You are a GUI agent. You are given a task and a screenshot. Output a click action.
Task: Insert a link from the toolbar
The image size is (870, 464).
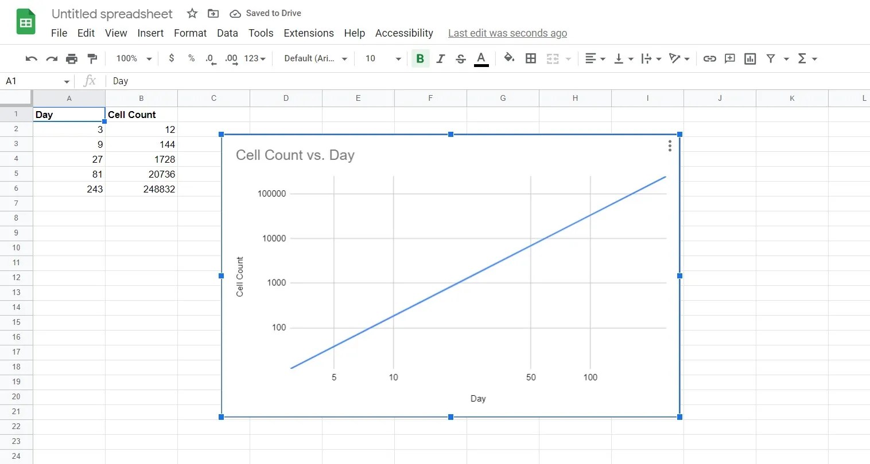coord(709,58)
